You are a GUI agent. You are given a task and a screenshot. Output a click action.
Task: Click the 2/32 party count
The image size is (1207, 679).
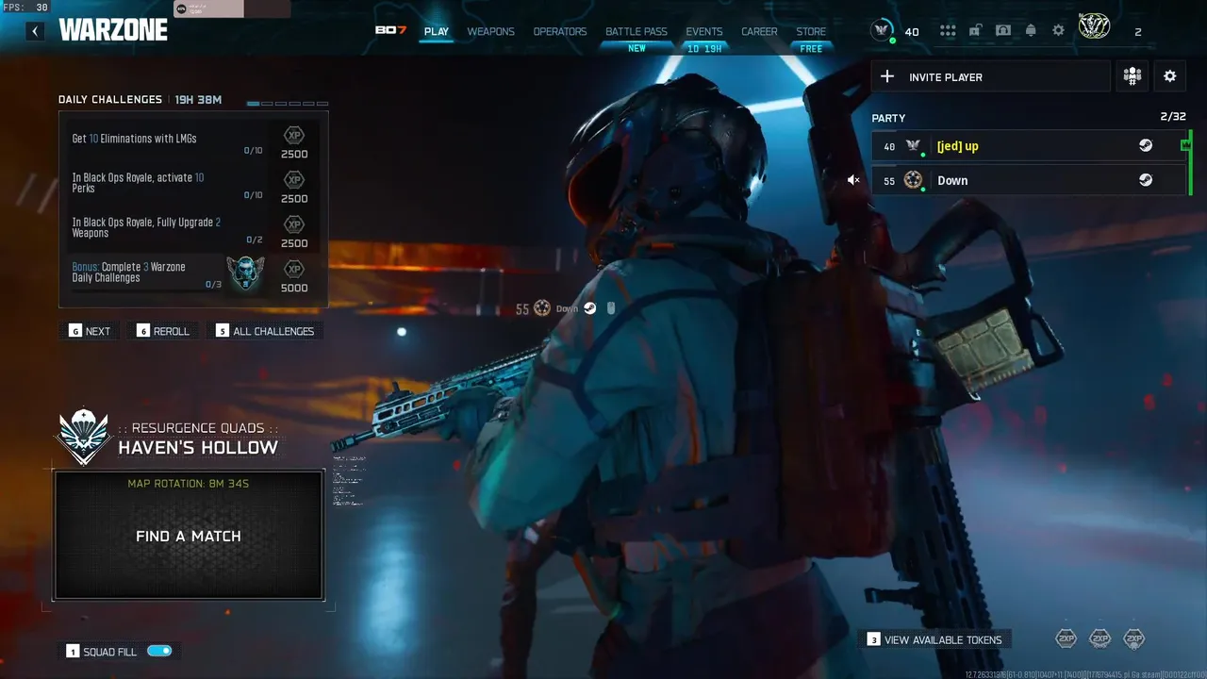pyautogui.click(x=1173, y=117)
